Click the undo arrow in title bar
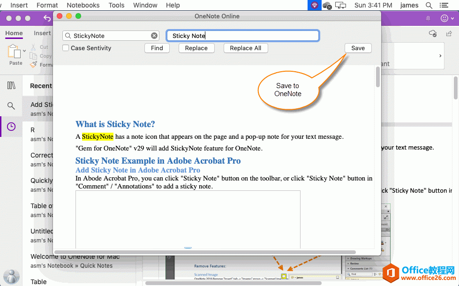This screenshot has height=286, width=459. pos(47,18)
